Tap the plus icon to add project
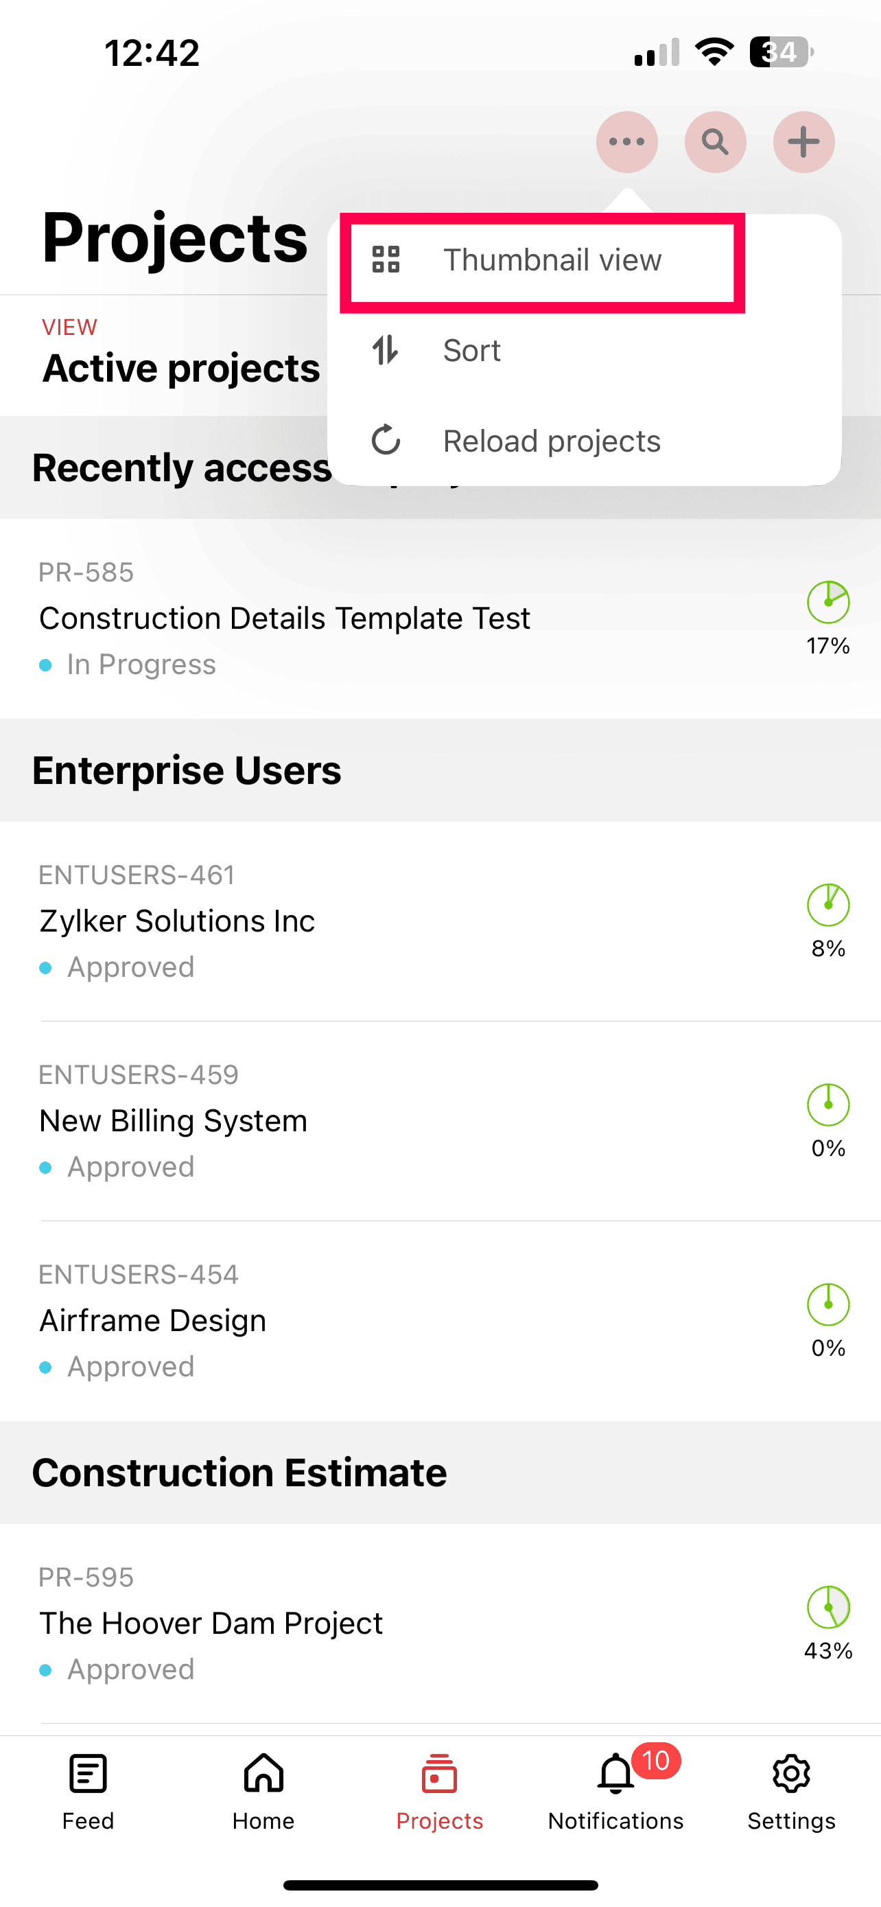This screenshot has width=881, height=1907. pos(803,141)
